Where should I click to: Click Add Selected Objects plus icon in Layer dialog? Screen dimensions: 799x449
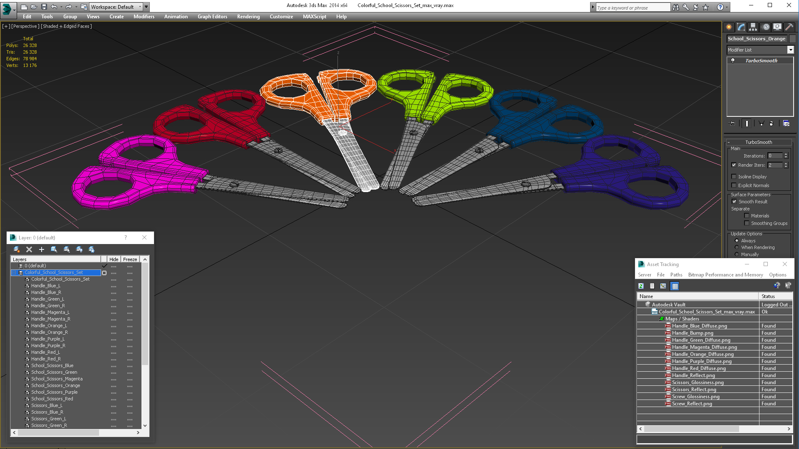42,249
